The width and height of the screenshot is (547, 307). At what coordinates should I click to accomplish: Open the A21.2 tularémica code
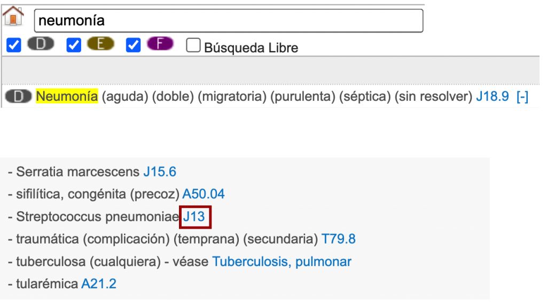(99, 284)
